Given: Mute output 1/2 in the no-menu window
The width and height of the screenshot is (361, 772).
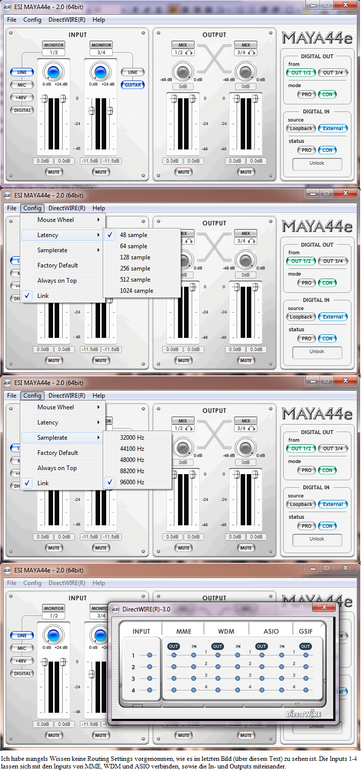Looking at the screenshot, I should pos(184,172).
